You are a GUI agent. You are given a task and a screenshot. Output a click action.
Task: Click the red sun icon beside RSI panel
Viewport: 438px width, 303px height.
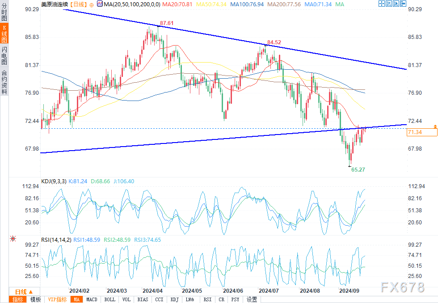[13, 239]
